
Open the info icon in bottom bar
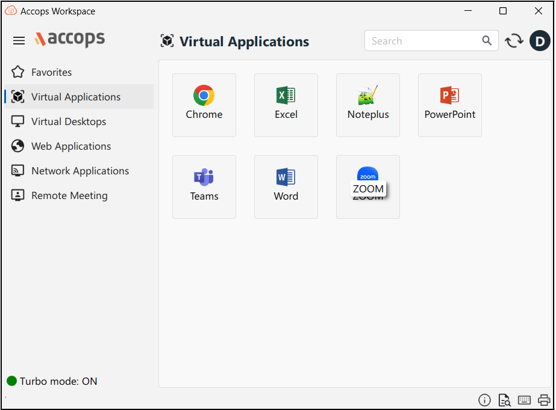tap(484, 400)
